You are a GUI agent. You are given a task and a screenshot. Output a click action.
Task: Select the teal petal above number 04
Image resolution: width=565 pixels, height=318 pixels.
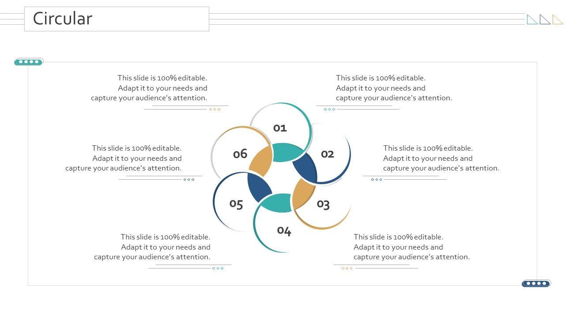tap(277, 203)
